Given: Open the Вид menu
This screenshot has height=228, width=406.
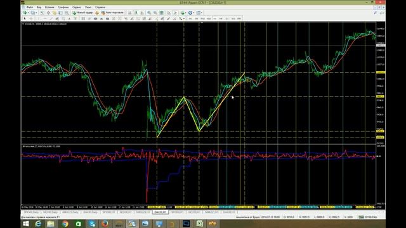Looking at the screenshot, I should point(39,7).
